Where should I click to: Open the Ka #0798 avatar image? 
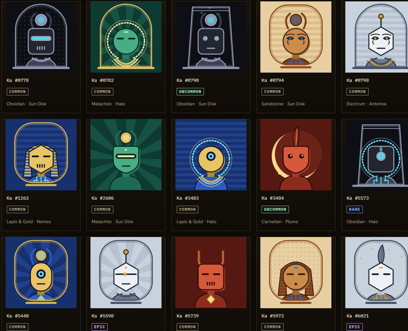click(376, 37)
